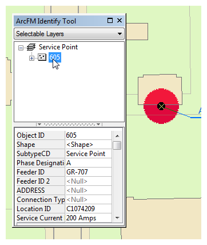Click the pane splitter right collapse arrow
The height and width of the screenshot is (245, 207).
coord(98,125)
